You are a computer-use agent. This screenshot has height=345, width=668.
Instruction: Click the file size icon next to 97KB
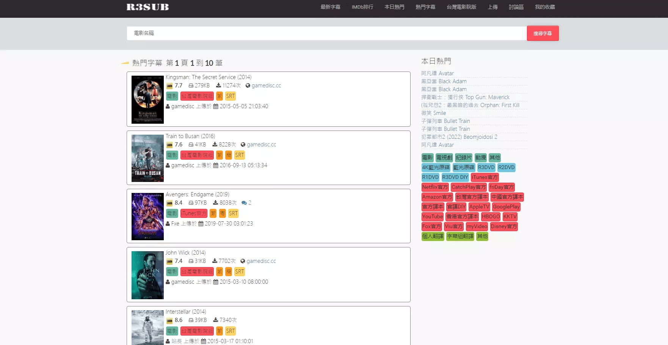tap(191, 203)
